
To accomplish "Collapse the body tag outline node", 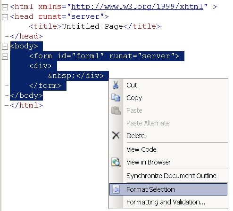I will [5, 47].
